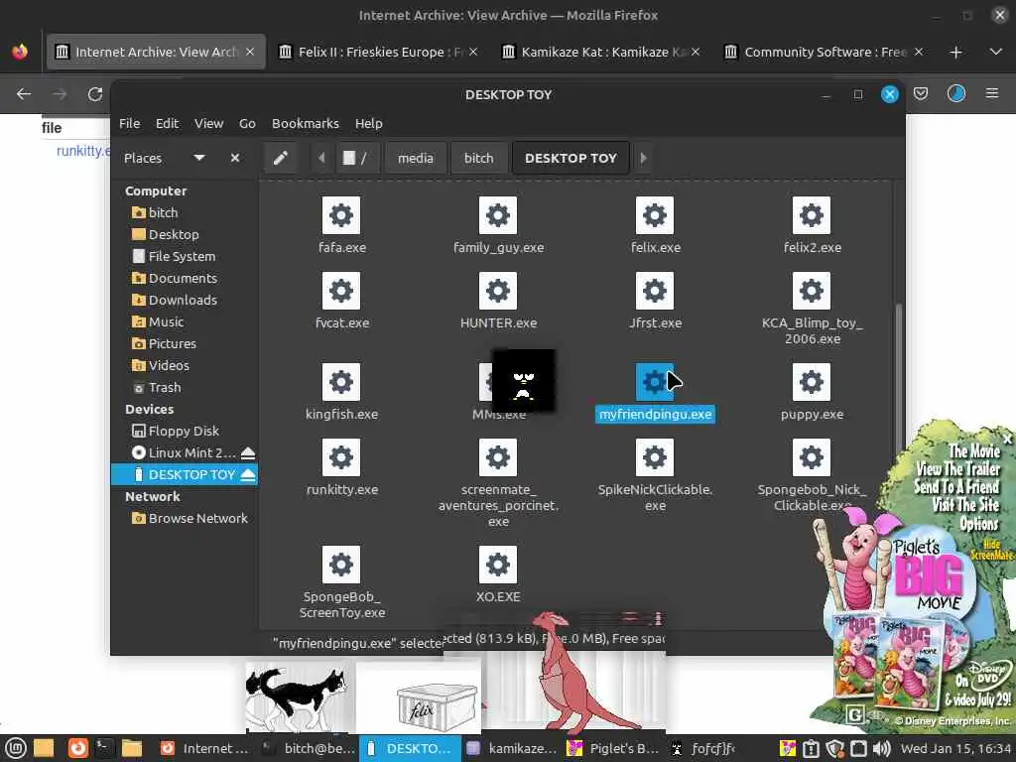This screenshot has width=1016, height=762.
Task: Go to root folder in path bar
Action: (356, 158)
